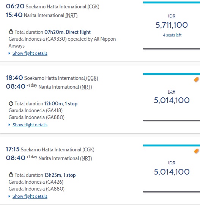Click the orange tag icon on 18:40 flight fare
Viewport: 200px width, 205px height.
(196, 79)
